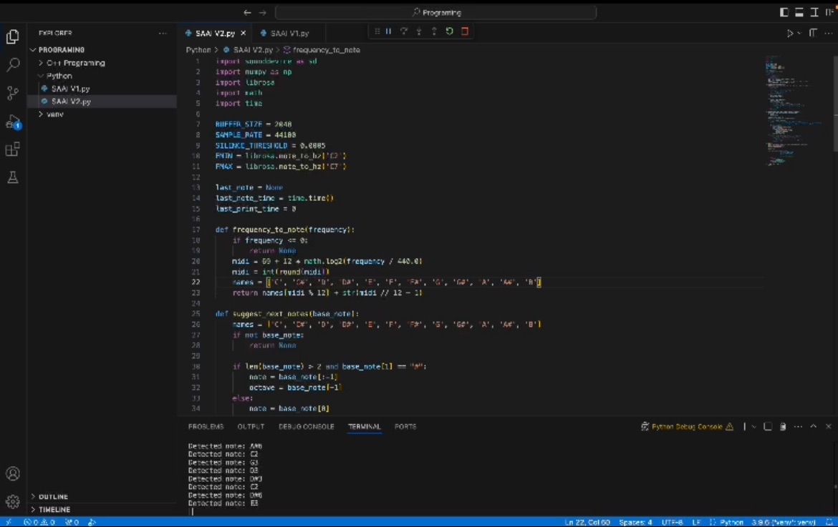
Task: Switch to the SAAI V1.py editor tab
Action: pyautogui.click(x=289, y=33)
